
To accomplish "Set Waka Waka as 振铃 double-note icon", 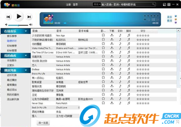I will [129, 48].
